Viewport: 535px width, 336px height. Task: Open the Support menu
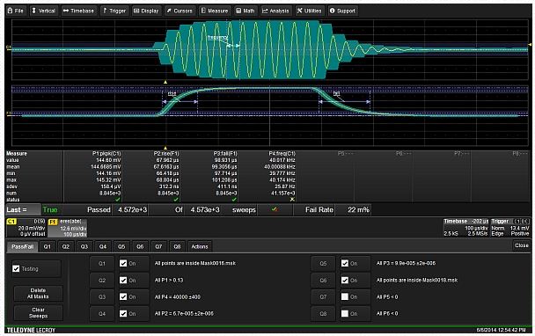click(342, 11)
